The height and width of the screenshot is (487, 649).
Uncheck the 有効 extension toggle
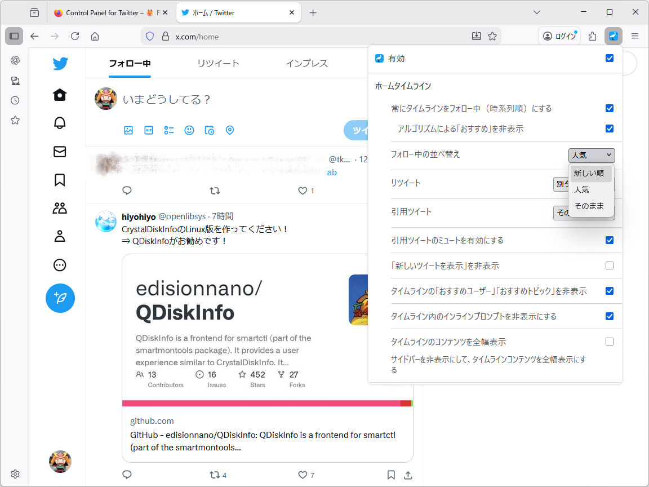point(609,57)
